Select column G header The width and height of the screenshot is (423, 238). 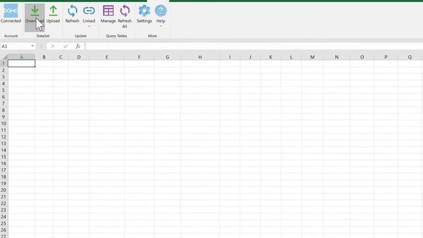[x=167, y=57]
